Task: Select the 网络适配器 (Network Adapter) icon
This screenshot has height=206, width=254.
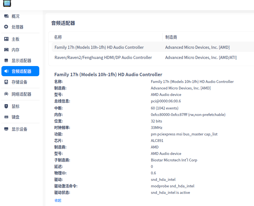Action: tap(6, 94)
